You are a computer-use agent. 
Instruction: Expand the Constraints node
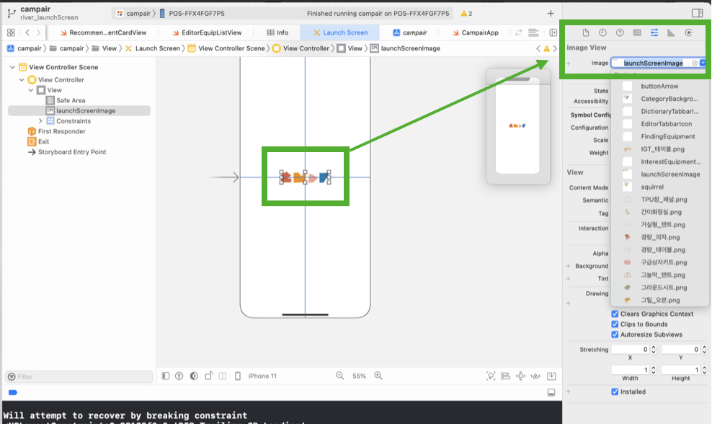(40, 121)
